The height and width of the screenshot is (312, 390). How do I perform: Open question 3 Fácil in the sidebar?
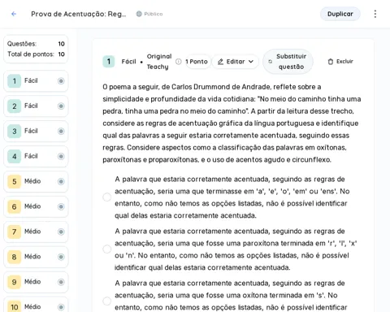(36, 131)
